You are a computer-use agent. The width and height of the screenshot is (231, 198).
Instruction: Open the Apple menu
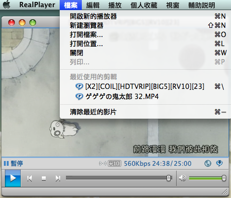[x=7, y=5]
